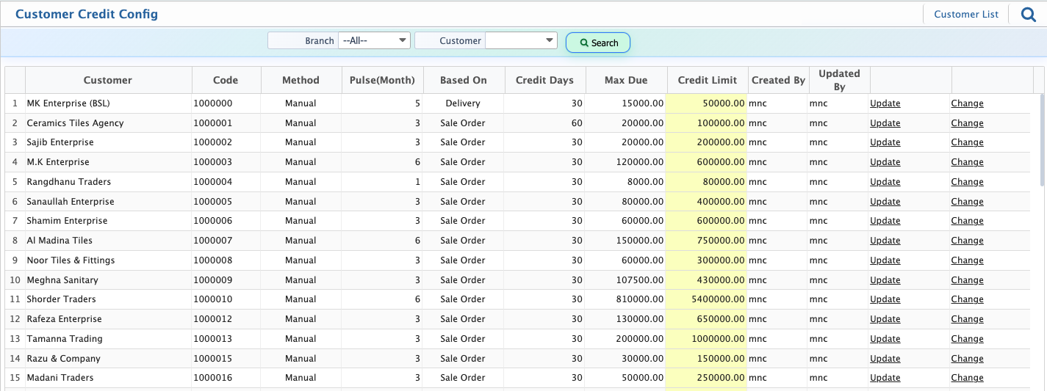Click the Based On column header
This screenshot has height=391, width=1047.
tap(464, 80)
